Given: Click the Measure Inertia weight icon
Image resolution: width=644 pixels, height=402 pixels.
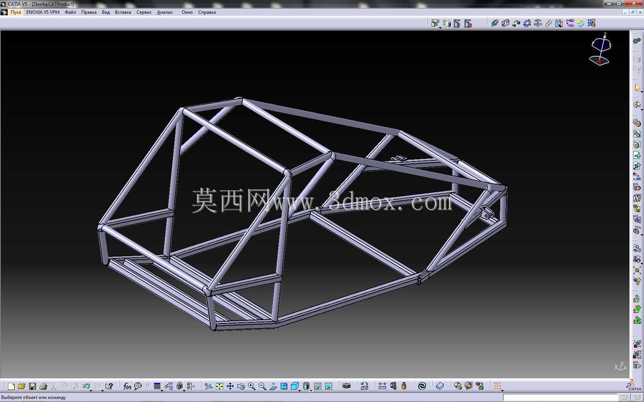Looking at the screenshot, I should [404, 386].
